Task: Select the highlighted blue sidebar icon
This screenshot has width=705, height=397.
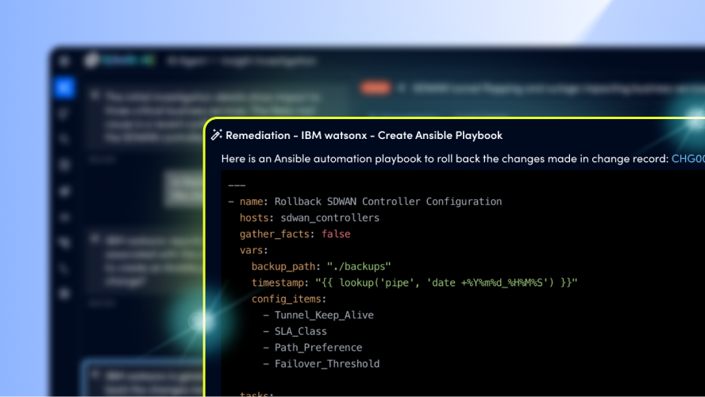Action: [65, 87]
